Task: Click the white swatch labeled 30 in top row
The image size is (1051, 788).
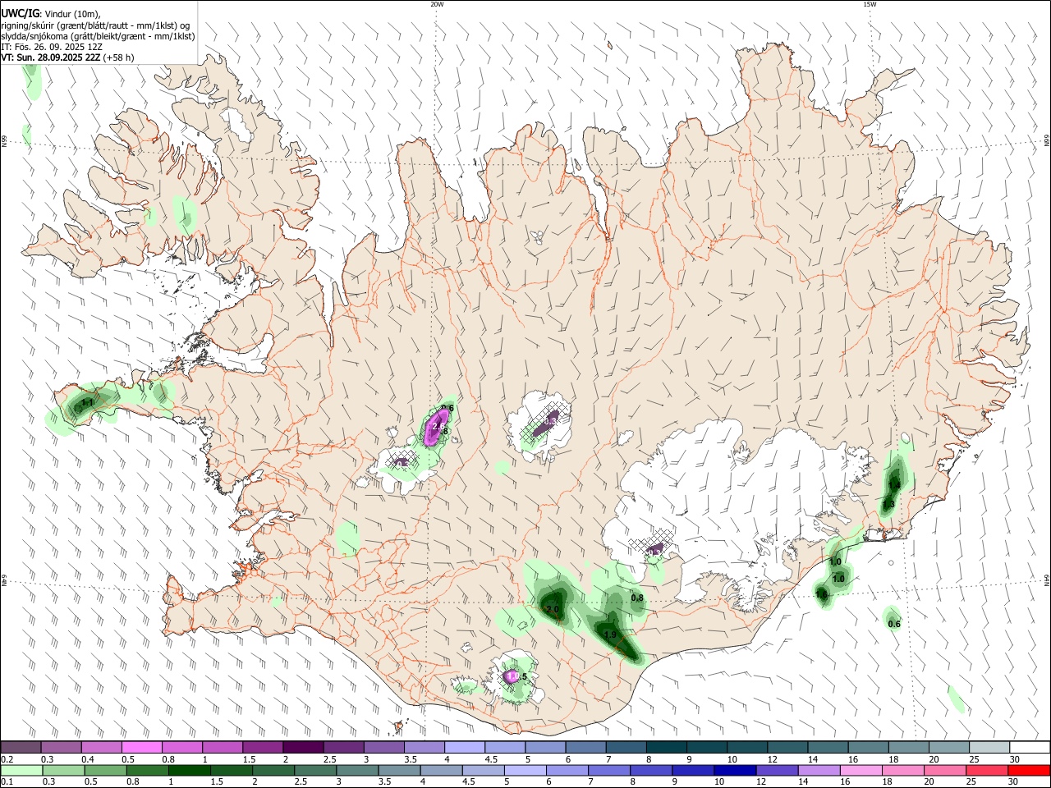Action: coord(1029,747)
